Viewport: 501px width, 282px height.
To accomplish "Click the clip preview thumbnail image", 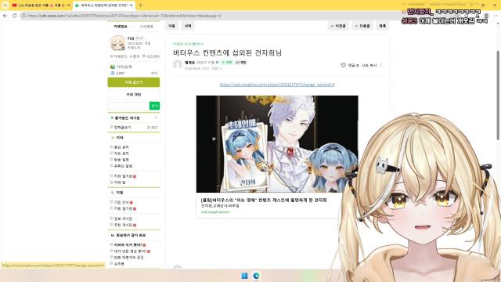I will (277, 144).
